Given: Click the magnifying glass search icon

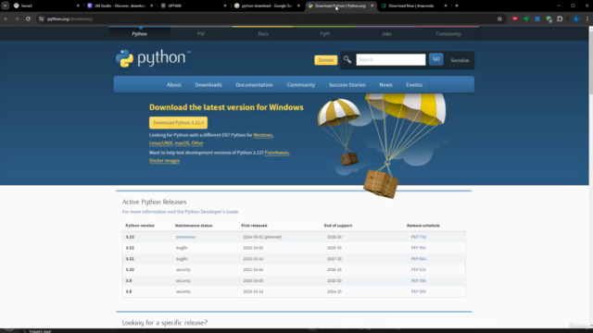Looking at the screenshot, I should pos(347,59).
